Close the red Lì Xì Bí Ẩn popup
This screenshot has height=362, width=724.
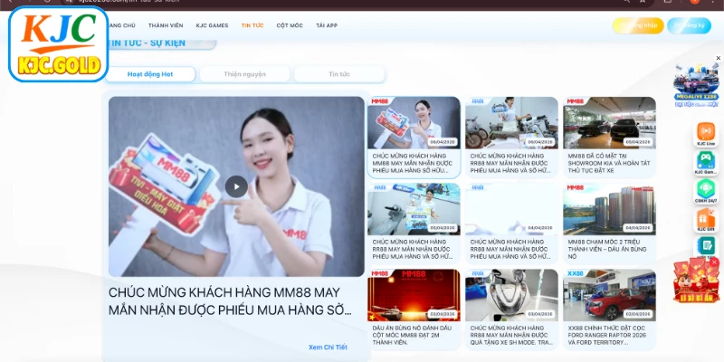714,262
